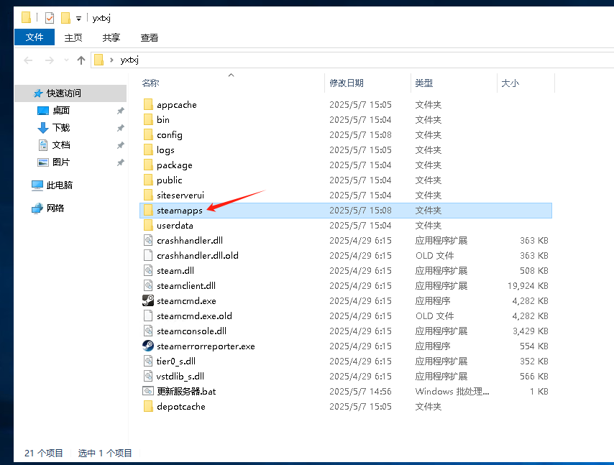Viewport: 614px width, 465px height.
Task: Select the 更新服务器.bat file name
Action: click(186, 391)
